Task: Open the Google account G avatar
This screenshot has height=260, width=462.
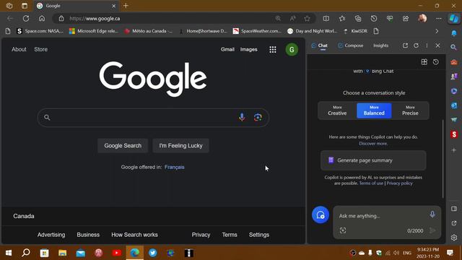Action: point(292,50)
